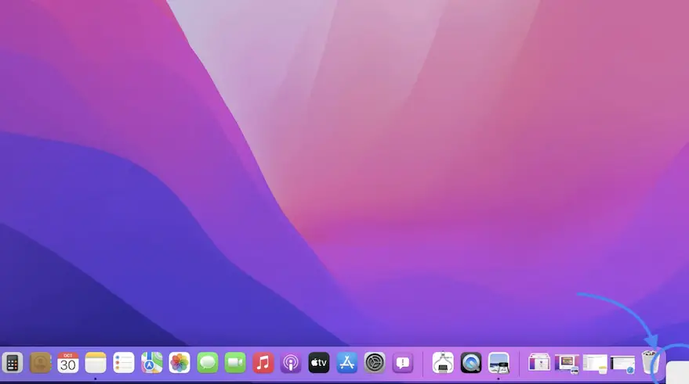Launch the Contacts app in the Dock
This screenshot has height=384, width=689.
click(41, 363)
